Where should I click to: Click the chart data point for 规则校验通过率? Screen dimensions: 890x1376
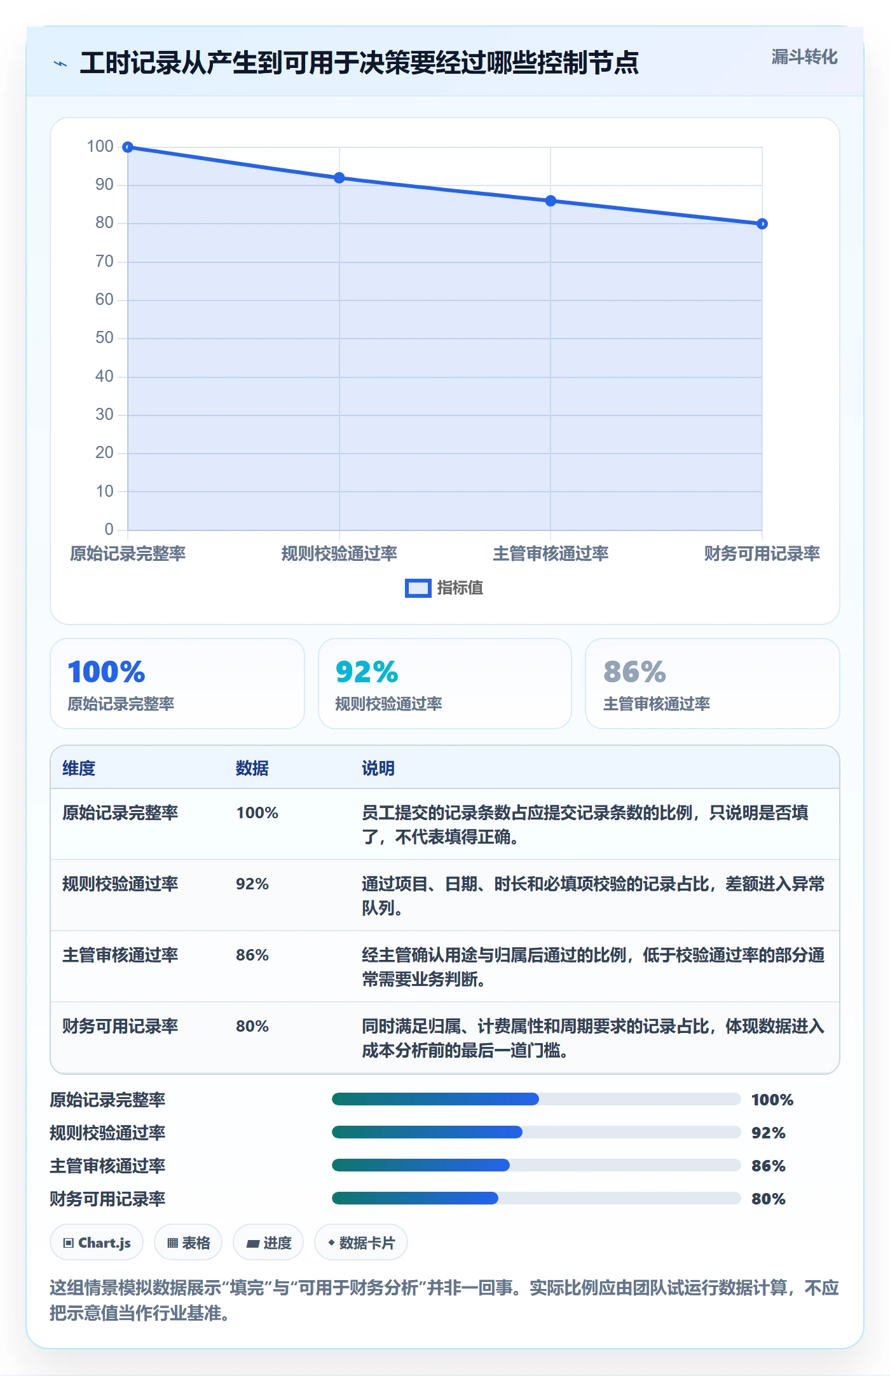point(339,178)
